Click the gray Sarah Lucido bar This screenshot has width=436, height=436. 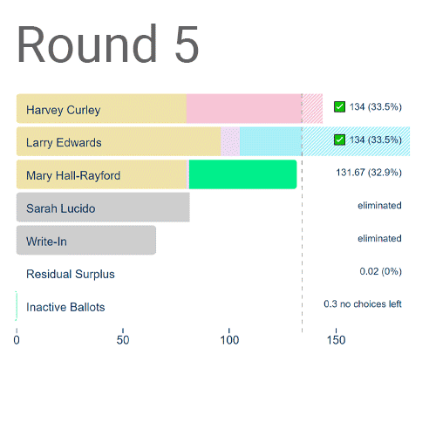(103, 208)
